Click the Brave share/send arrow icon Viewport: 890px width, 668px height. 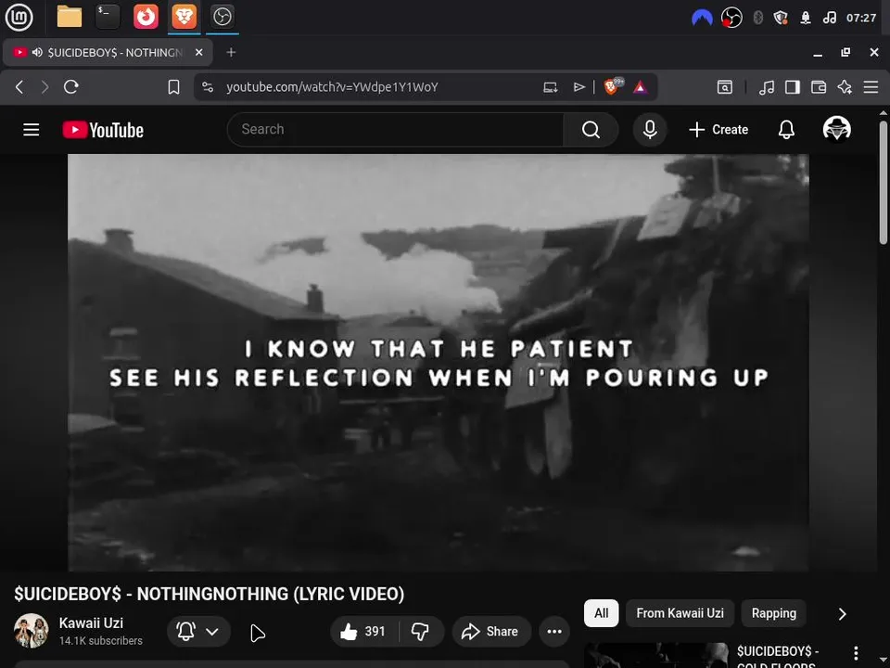click(x=578, y=87)
